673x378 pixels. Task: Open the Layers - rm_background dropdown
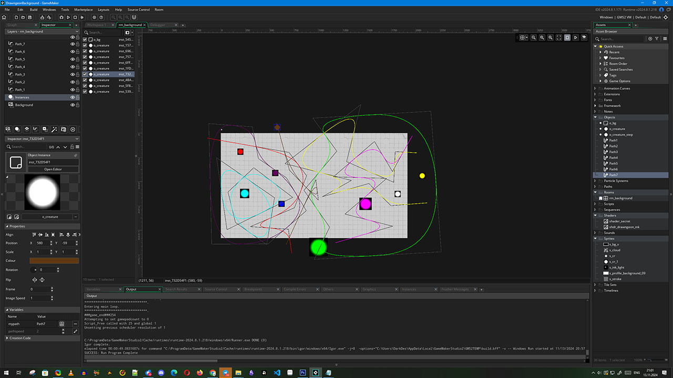coord(77,31)
